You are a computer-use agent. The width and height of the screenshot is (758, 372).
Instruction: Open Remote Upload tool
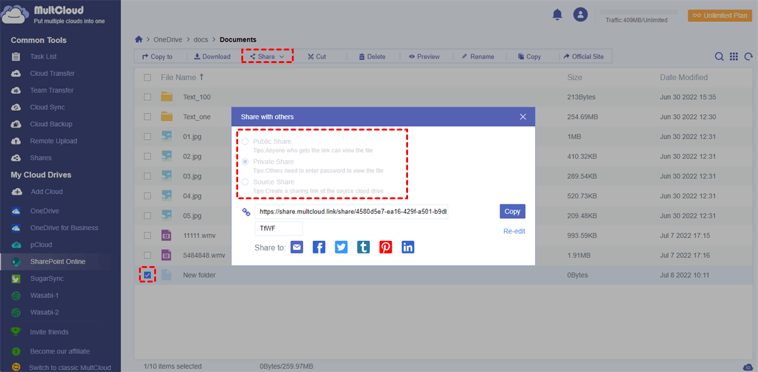tap(54, 141)
